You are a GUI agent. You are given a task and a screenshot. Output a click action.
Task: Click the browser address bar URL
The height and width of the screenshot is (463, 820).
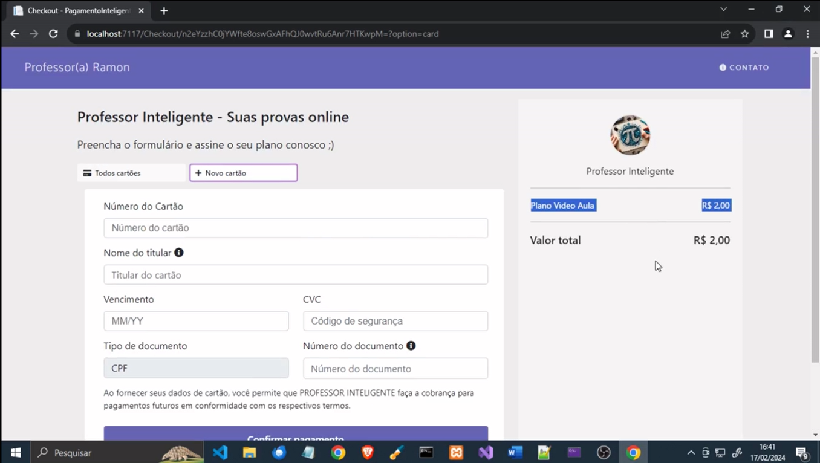[262, 34]
